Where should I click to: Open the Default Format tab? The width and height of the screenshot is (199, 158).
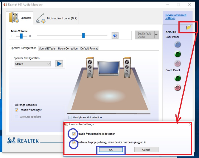tap(89, 49)
